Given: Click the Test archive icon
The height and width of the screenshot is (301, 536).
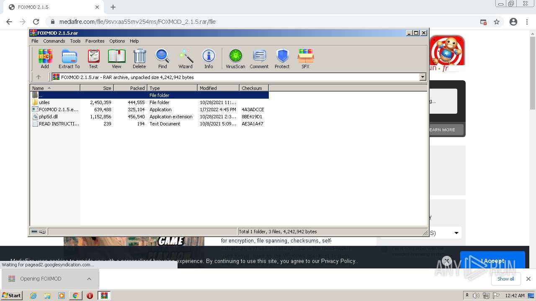Looking at the screenshot, I should [93, 59].
